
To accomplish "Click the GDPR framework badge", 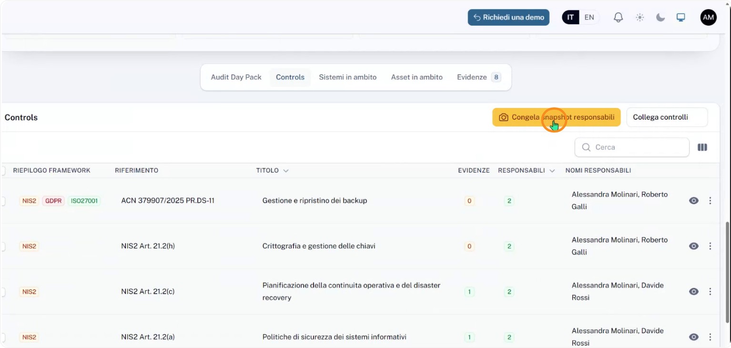I will click(x=53, y=201).
